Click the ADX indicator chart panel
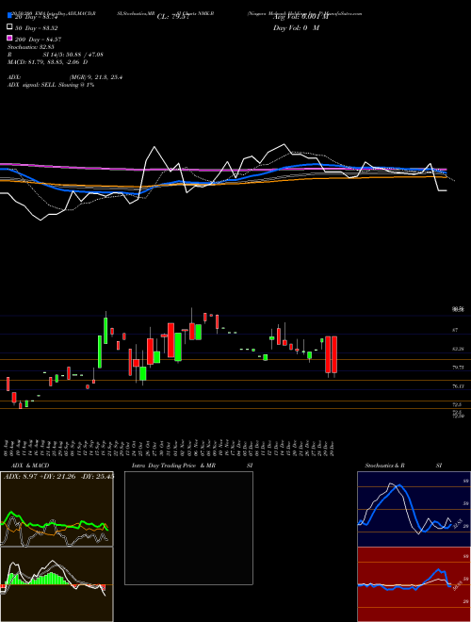 click(57, 509)
